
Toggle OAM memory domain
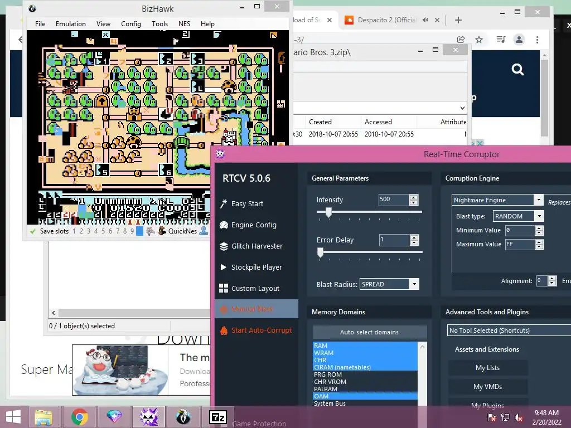tap(365, 396)
